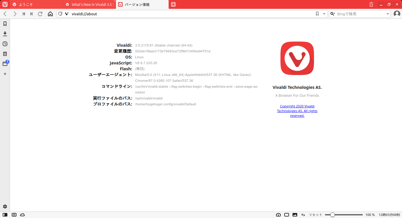Open the sync cloud status icon
The image size is (402, 218).
[x=22, y=215]
